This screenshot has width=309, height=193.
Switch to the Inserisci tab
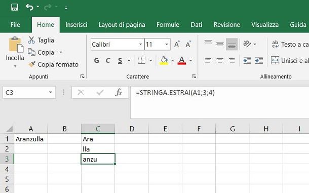click(76, 25)
